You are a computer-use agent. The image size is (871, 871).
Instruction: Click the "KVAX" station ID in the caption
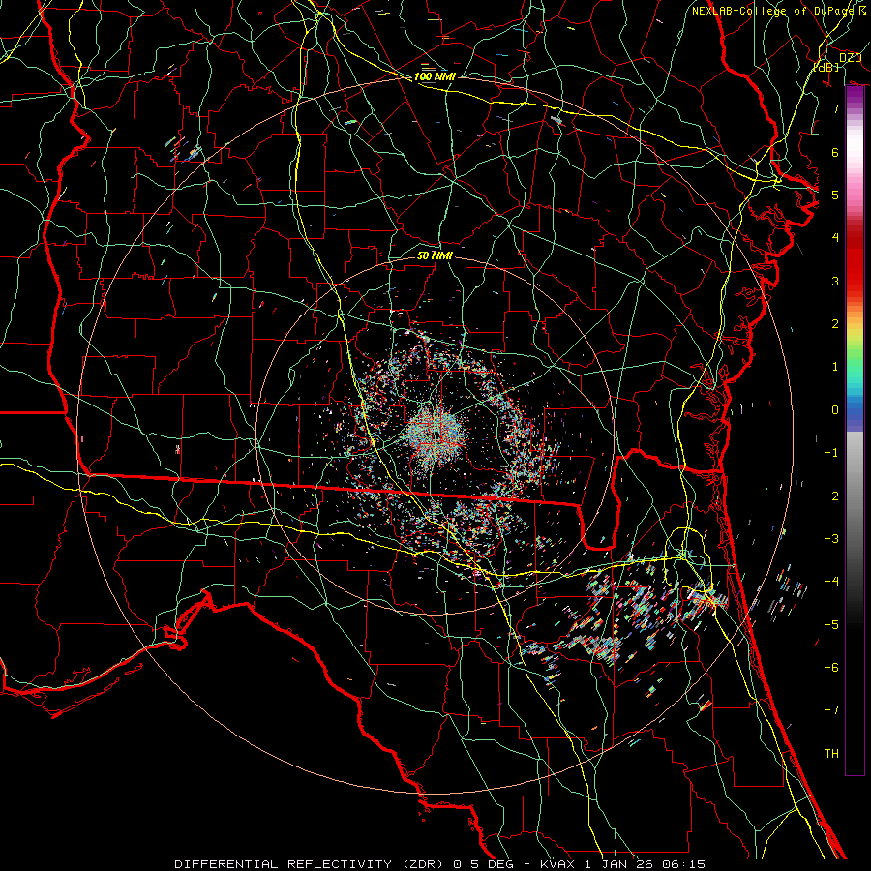click(x=558, y=864)
